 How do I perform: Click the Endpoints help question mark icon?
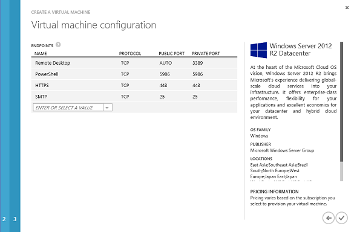tap(58, 45)
